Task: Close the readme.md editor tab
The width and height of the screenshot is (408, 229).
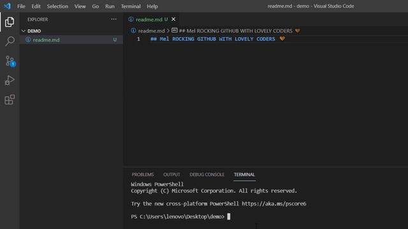Action: (173, 19)
